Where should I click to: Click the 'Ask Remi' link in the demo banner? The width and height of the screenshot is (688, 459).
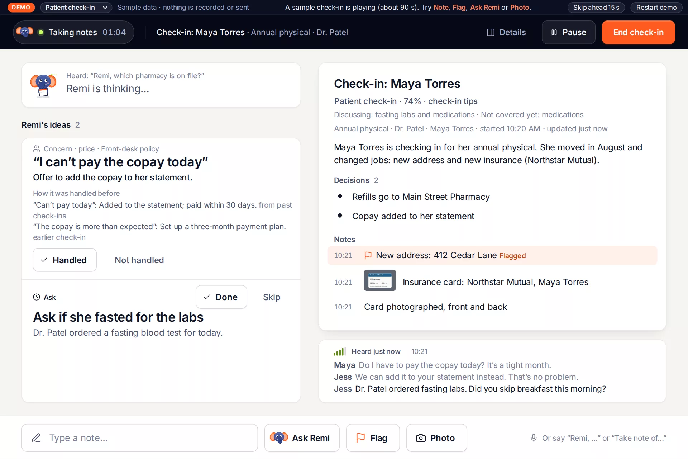click(484, 8)
